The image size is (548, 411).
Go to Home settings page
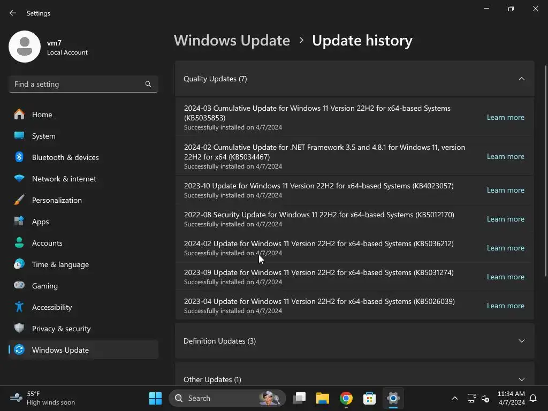83,115
